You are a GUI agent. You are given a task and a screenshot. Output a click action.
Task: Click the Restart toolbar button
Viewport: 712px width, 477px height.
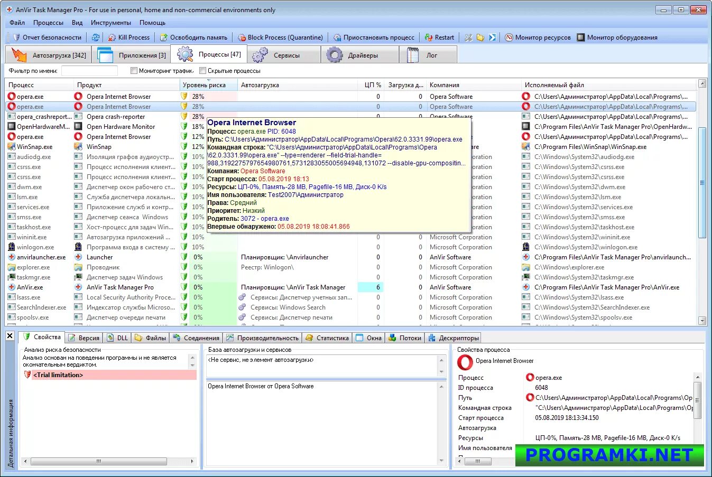pyautogui.click(x=439, y=38)
